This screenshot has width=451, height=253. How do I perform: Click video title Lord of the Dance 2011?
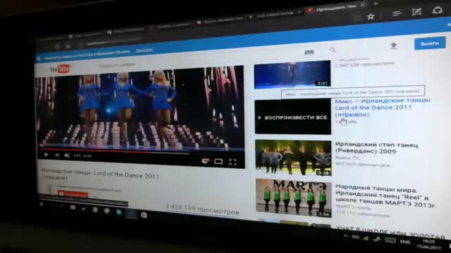[x=100, y=174]
